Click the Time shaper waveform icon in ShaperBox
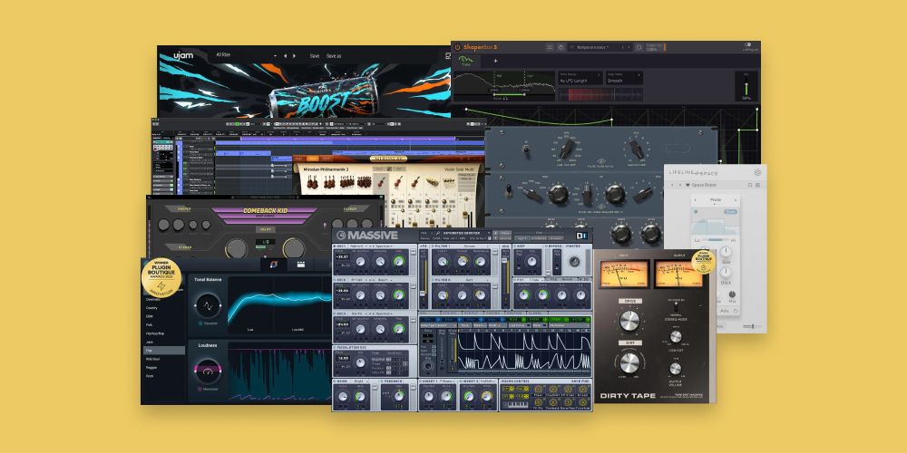The width and height of the screenshot is (907, 453). coord(465,59)
